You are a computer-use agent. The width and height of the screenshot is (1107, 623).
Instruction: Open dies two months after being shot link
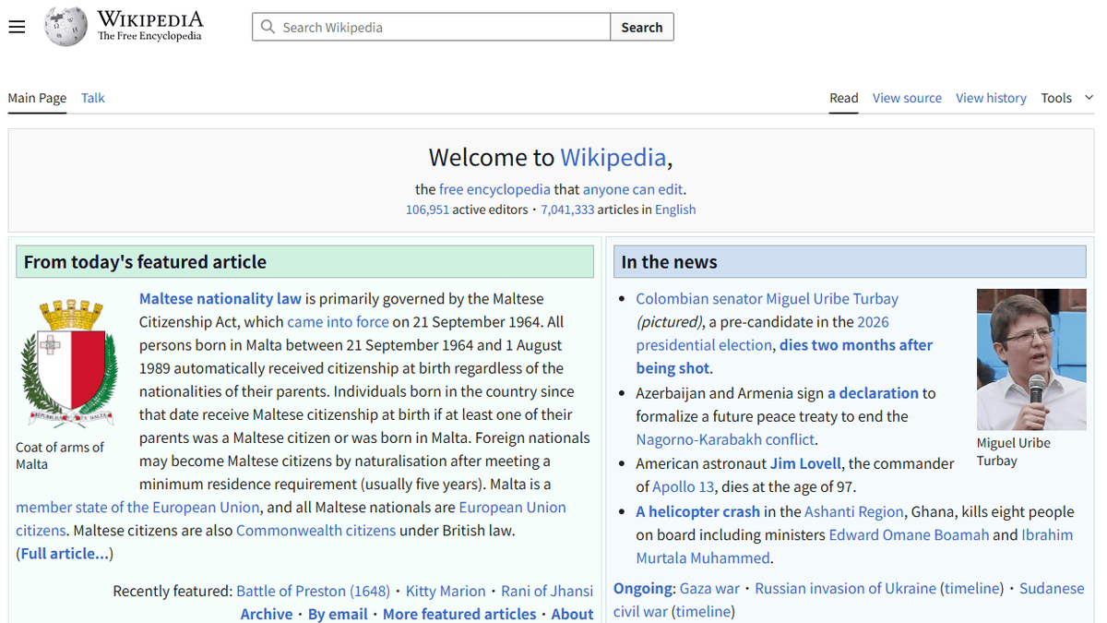click(x=784, y=356)
